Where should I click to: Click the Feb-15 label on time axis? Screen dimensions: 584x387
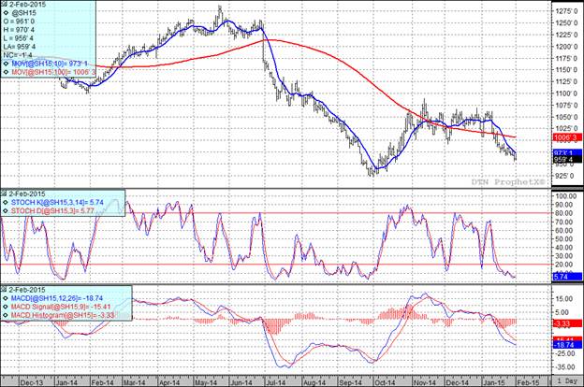tap(528, 382)
